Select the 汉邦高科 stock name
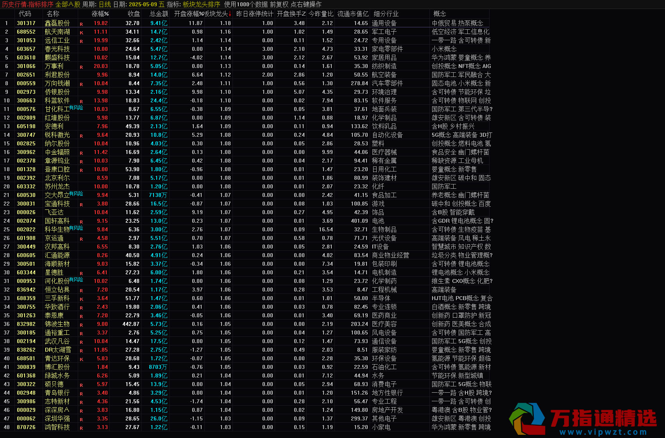The width and height of the screenshot is (665, 438). coord(57,247)
